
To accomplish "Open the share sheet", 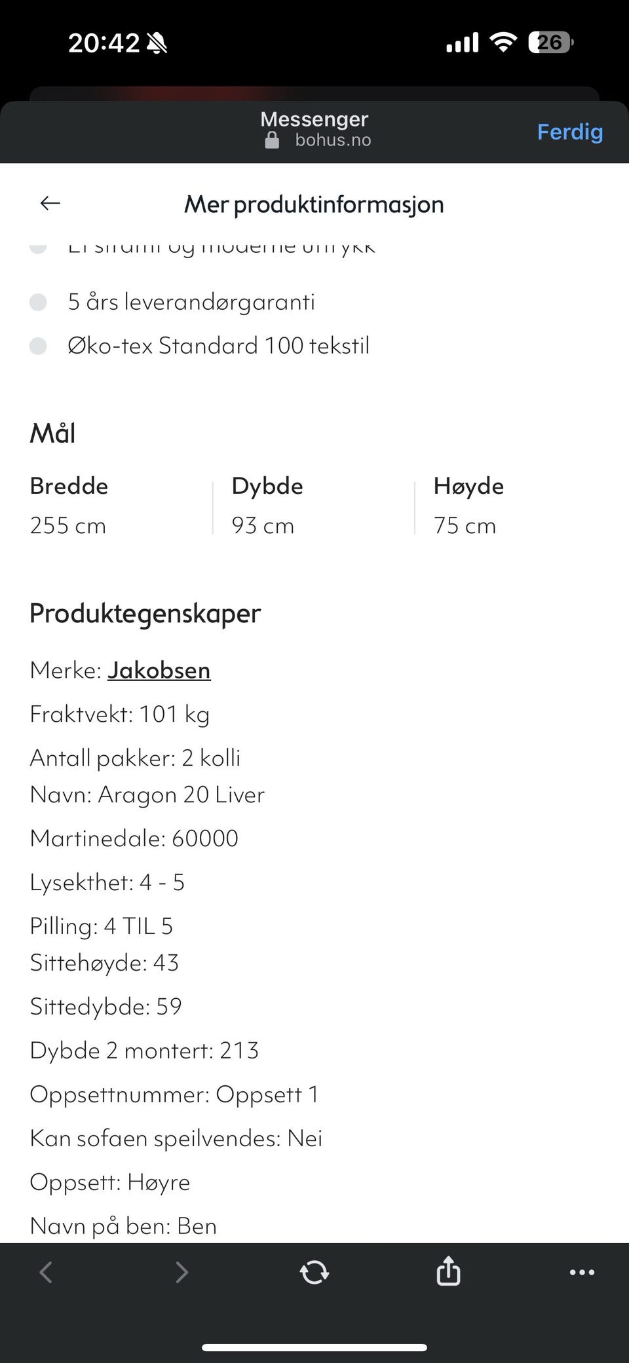I will coord(448,1271).
